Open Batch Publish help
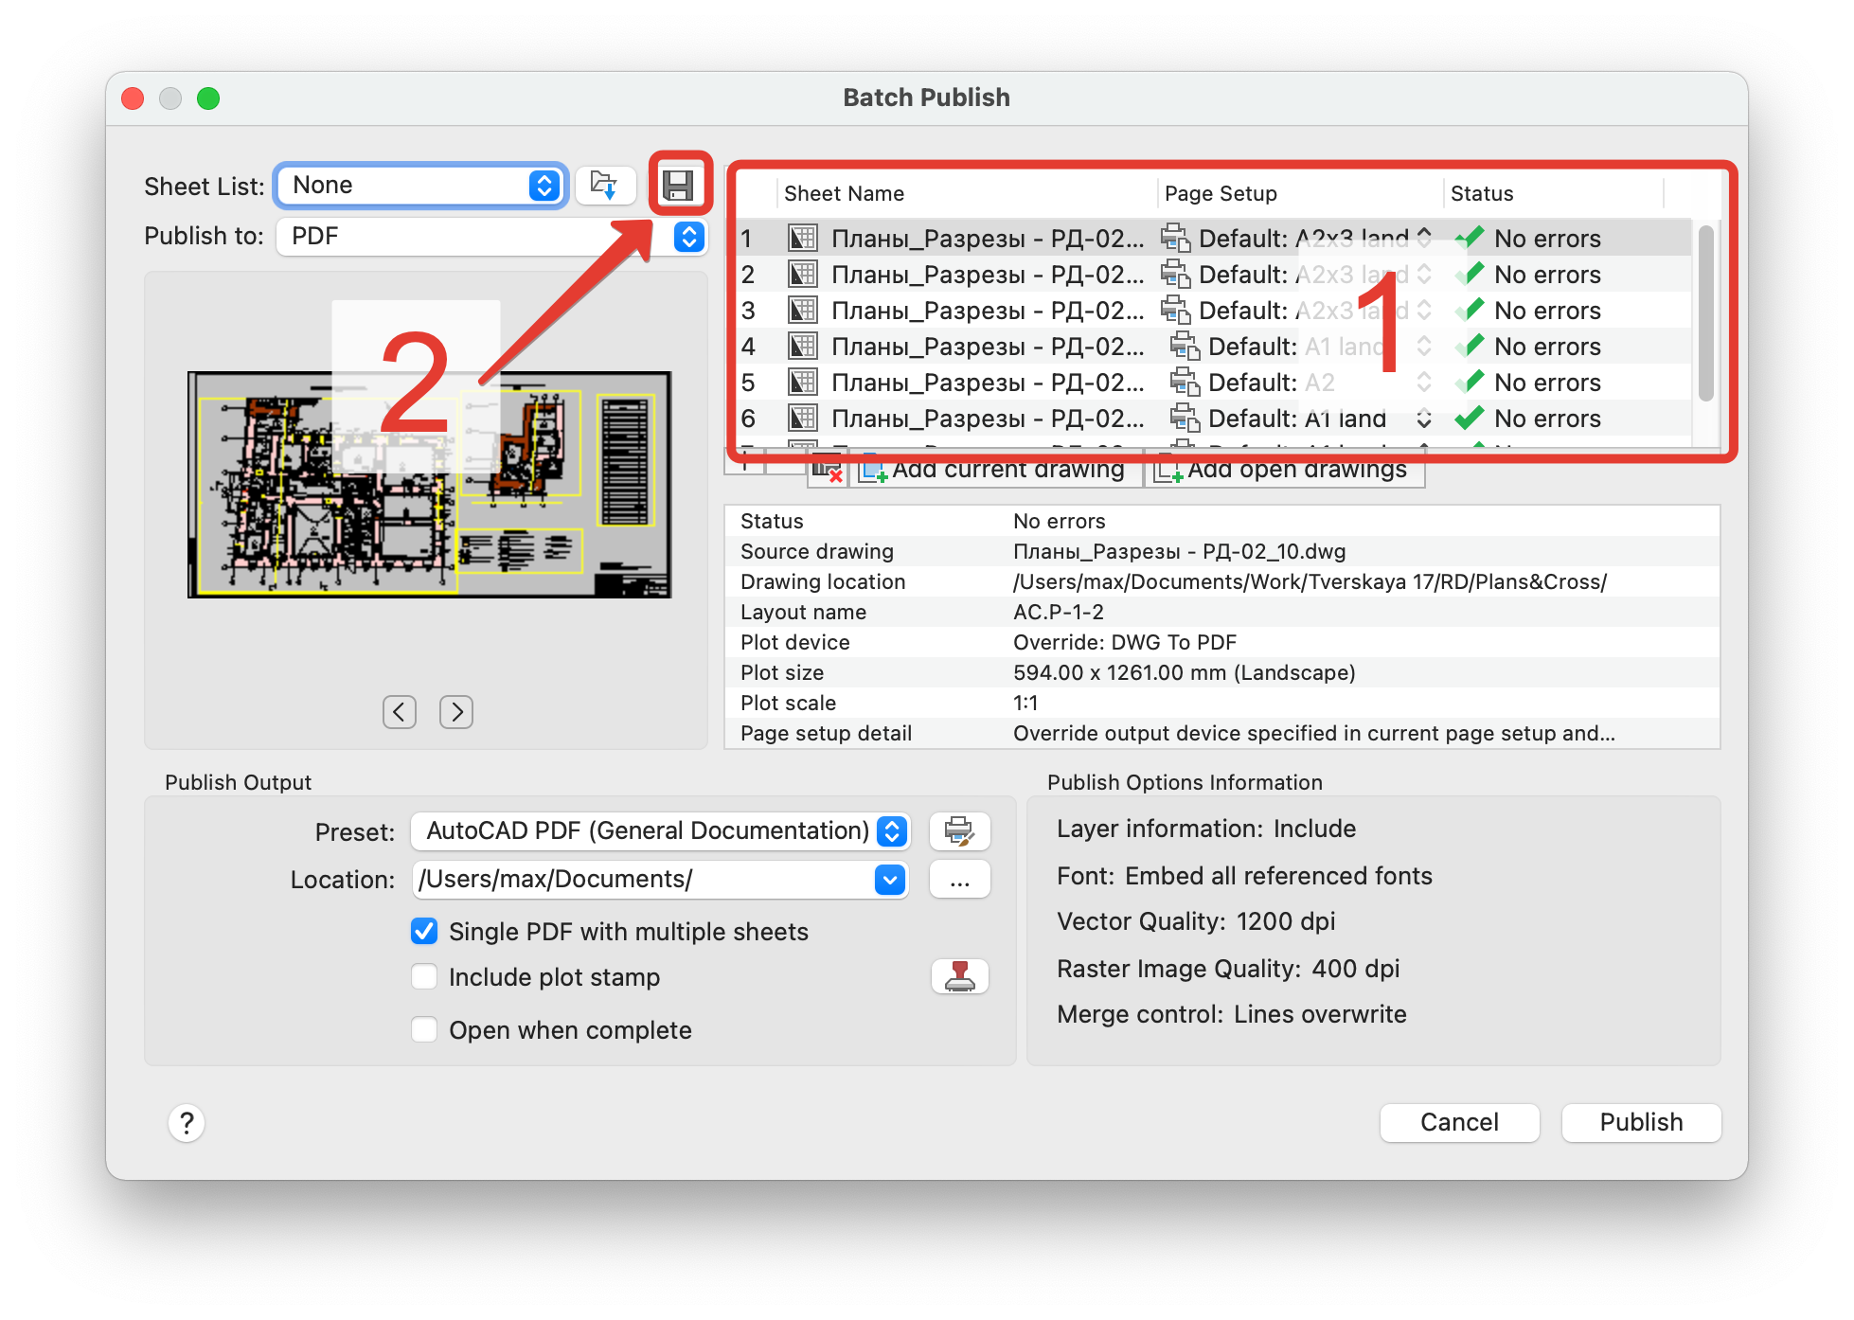Viewport: 1854px width, 1320px height. [x=187, y=1123]
